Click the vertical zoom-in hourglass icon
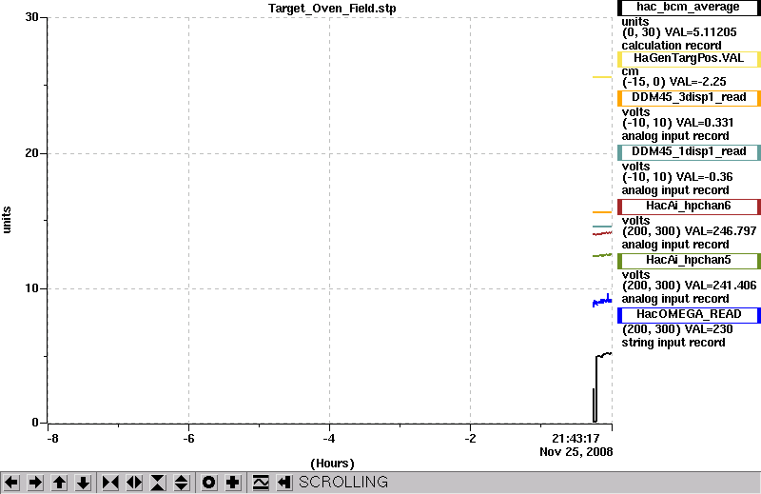 pos(158,483)
